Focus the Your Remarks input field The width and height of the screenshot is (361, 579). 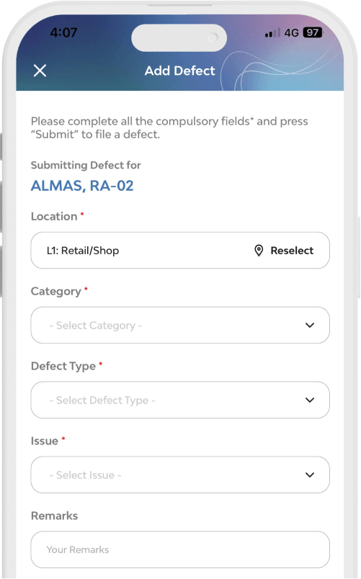click(x=180, y=549)
